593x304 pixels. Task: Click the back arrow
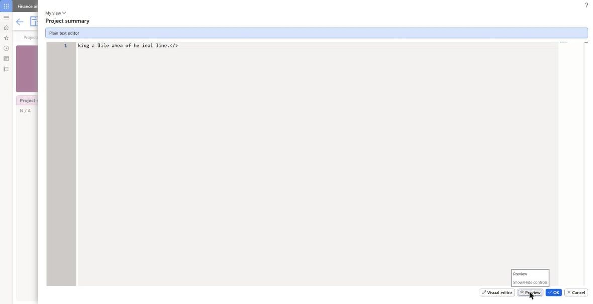click(x=19, y=22)
